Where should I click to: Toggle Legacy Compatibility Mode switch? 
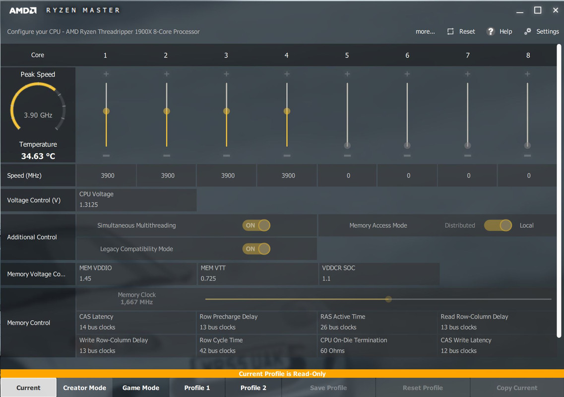pyautogui.click(x=256, y=249)
